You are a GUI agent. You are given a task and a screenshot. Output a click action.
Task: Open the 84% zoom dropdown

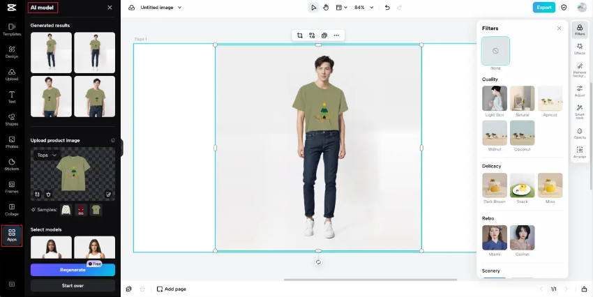363,8
